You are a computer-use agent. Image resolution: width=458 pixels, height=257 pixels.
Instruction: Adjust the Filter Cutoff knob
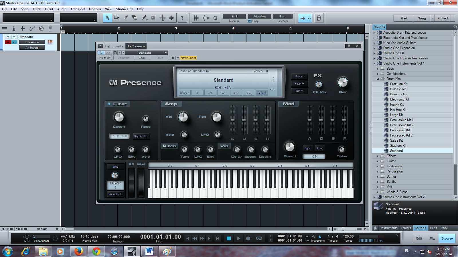[x=119, y=117]
